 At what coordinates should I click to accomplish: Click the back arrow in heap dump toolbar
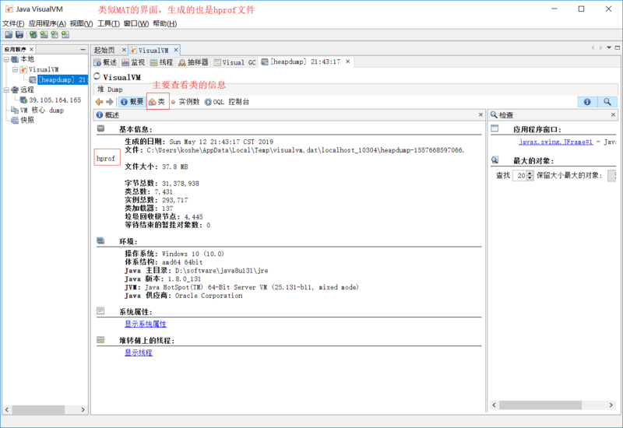100,102
